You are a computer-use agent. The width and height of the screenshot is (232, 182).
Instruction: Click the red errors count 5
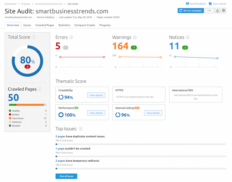(58, 46)
